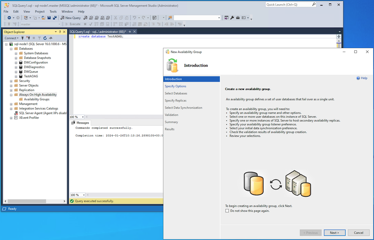Click the Quick Launch search field

[x=289, y=5]
